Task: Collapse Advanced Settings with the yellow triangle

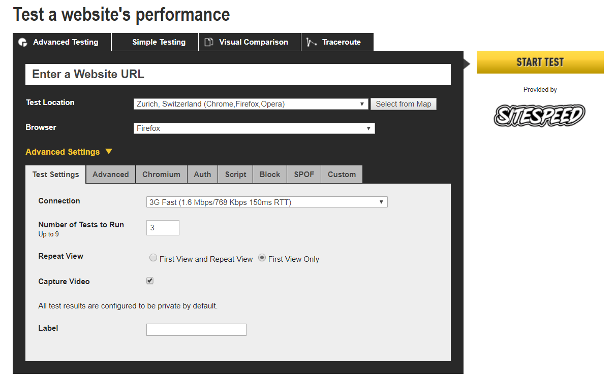Action: 108,152
